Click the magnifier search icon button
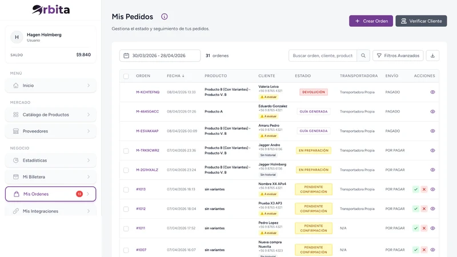This screenshot has width=457, height=257. (x=363, y=55)
